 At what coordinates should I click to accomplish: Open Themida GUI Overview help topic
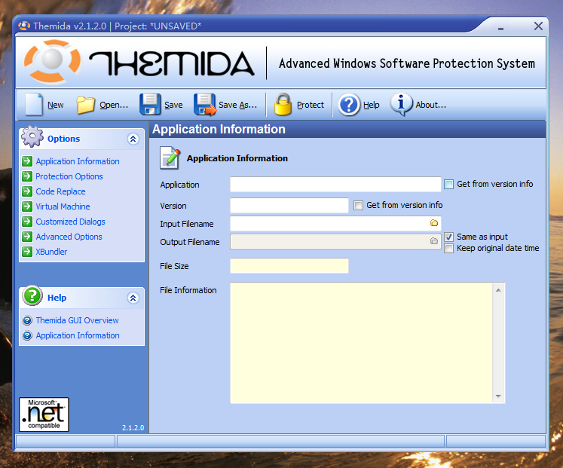(77, 320)
